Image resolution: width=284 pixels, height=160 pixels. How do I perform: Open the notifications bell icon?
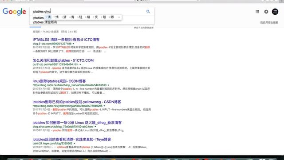coord(266,12)
